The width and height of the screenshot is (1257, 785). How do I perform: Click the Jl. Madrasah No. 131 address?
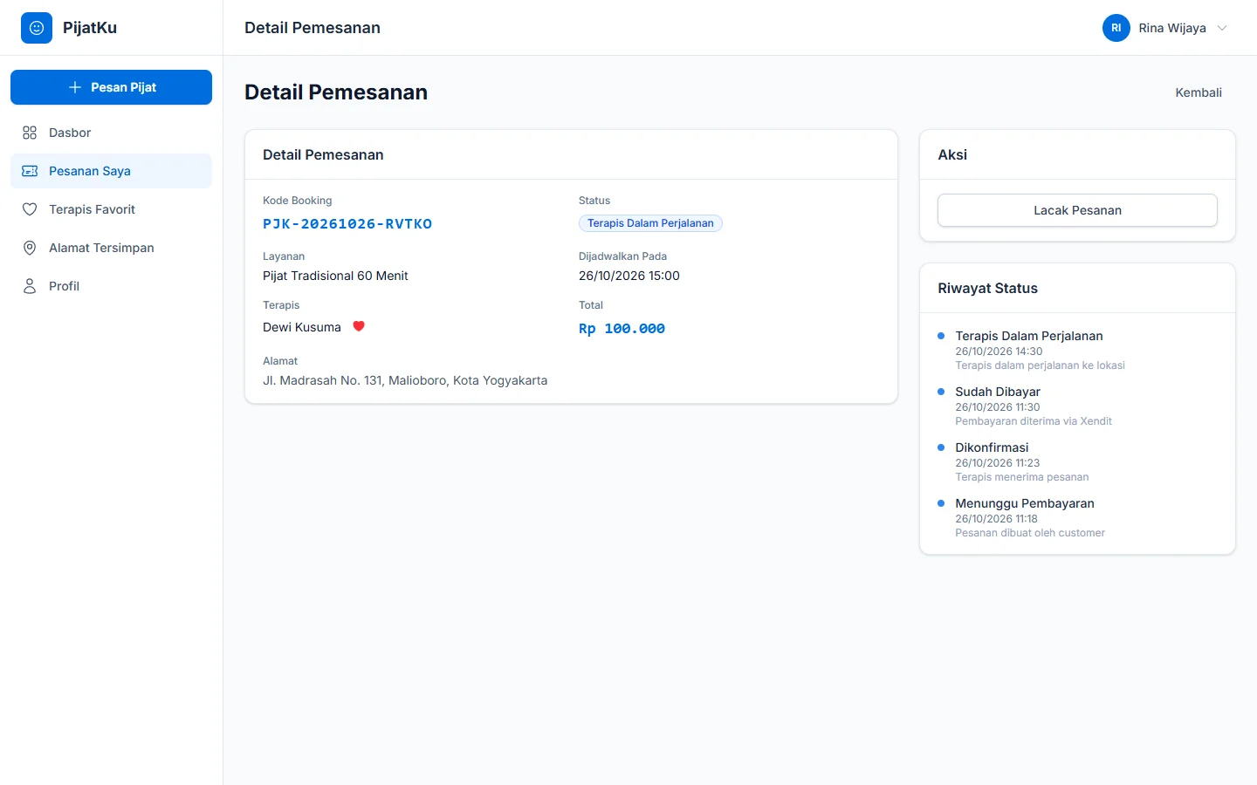pos(405,380)
